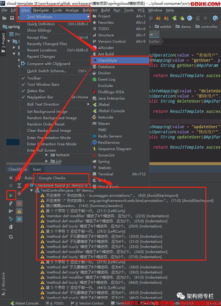Viewport: 221px width, 306px height.
Task: Toggle Toolbar visibility in View menu
Action: (55, 78)
